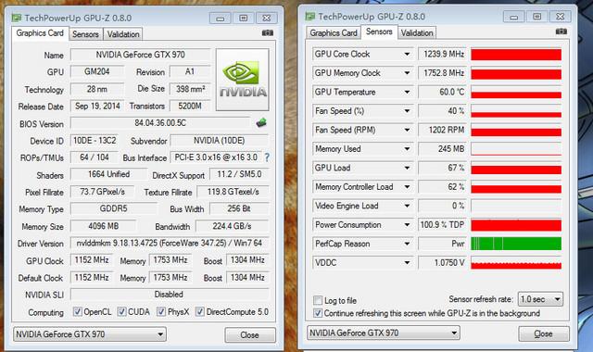Click the Device ID value 10DE - 13C2

95,141
